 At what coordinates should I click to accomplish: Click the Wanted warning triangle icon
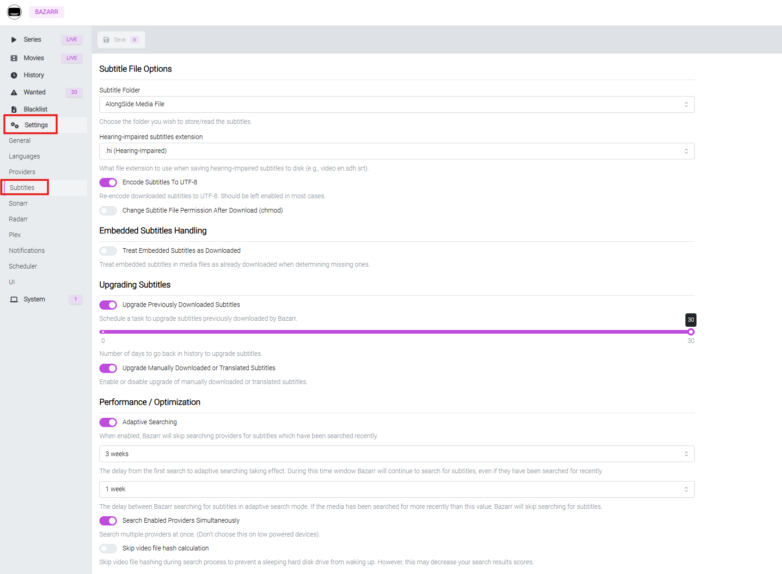(14, 92)
